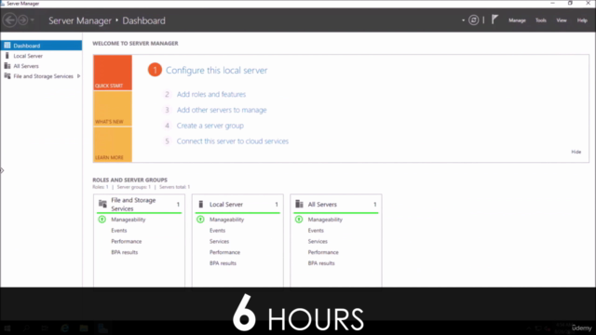The image size is (596, 335).
Task: Open BPA results in All Servers tile
Action: [321, 263]
